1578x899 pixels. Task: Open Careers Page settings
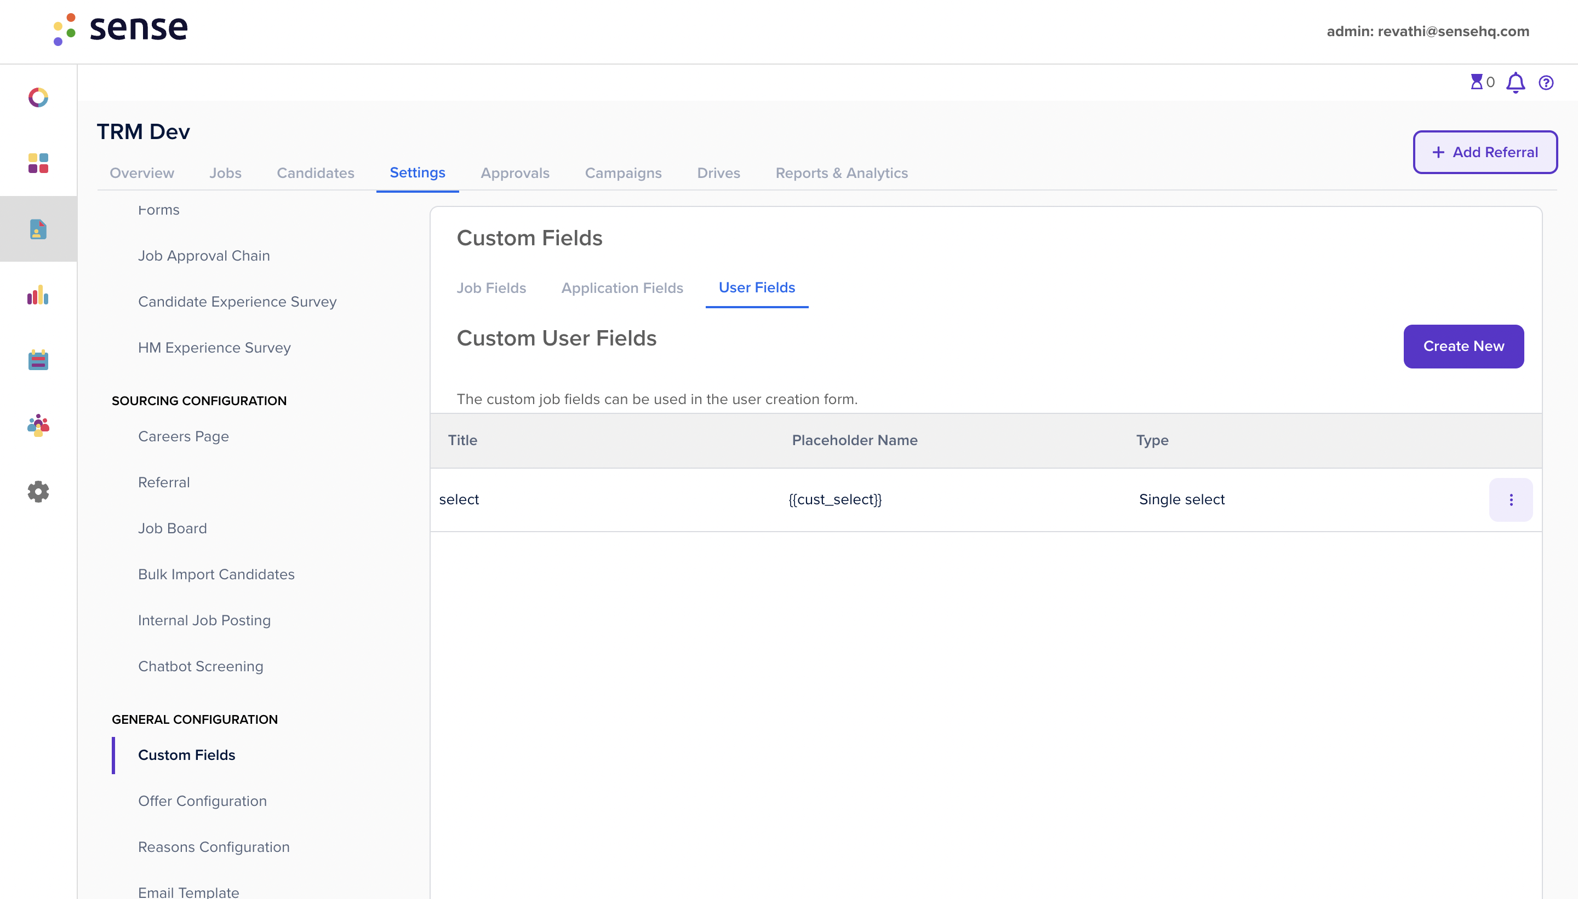click(x=184, y=436)
